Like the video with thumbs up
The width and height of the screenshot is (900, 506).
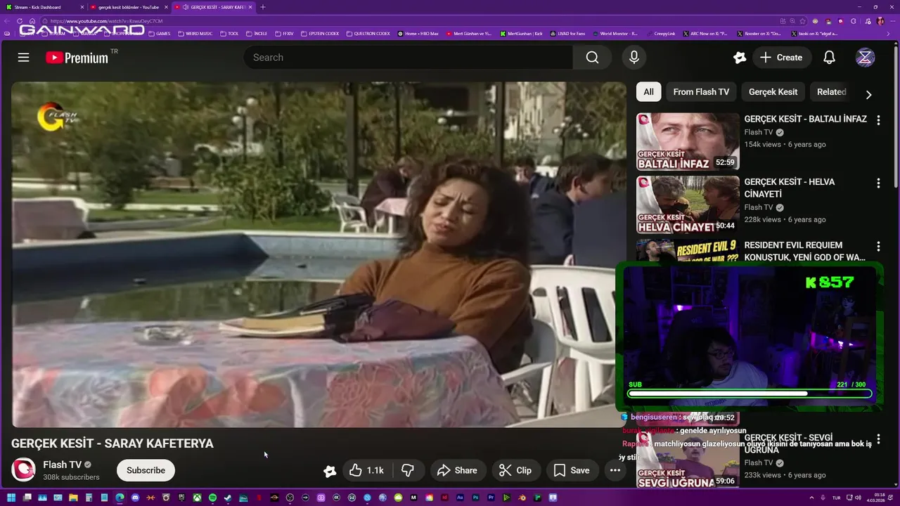(x=366, y=470)
